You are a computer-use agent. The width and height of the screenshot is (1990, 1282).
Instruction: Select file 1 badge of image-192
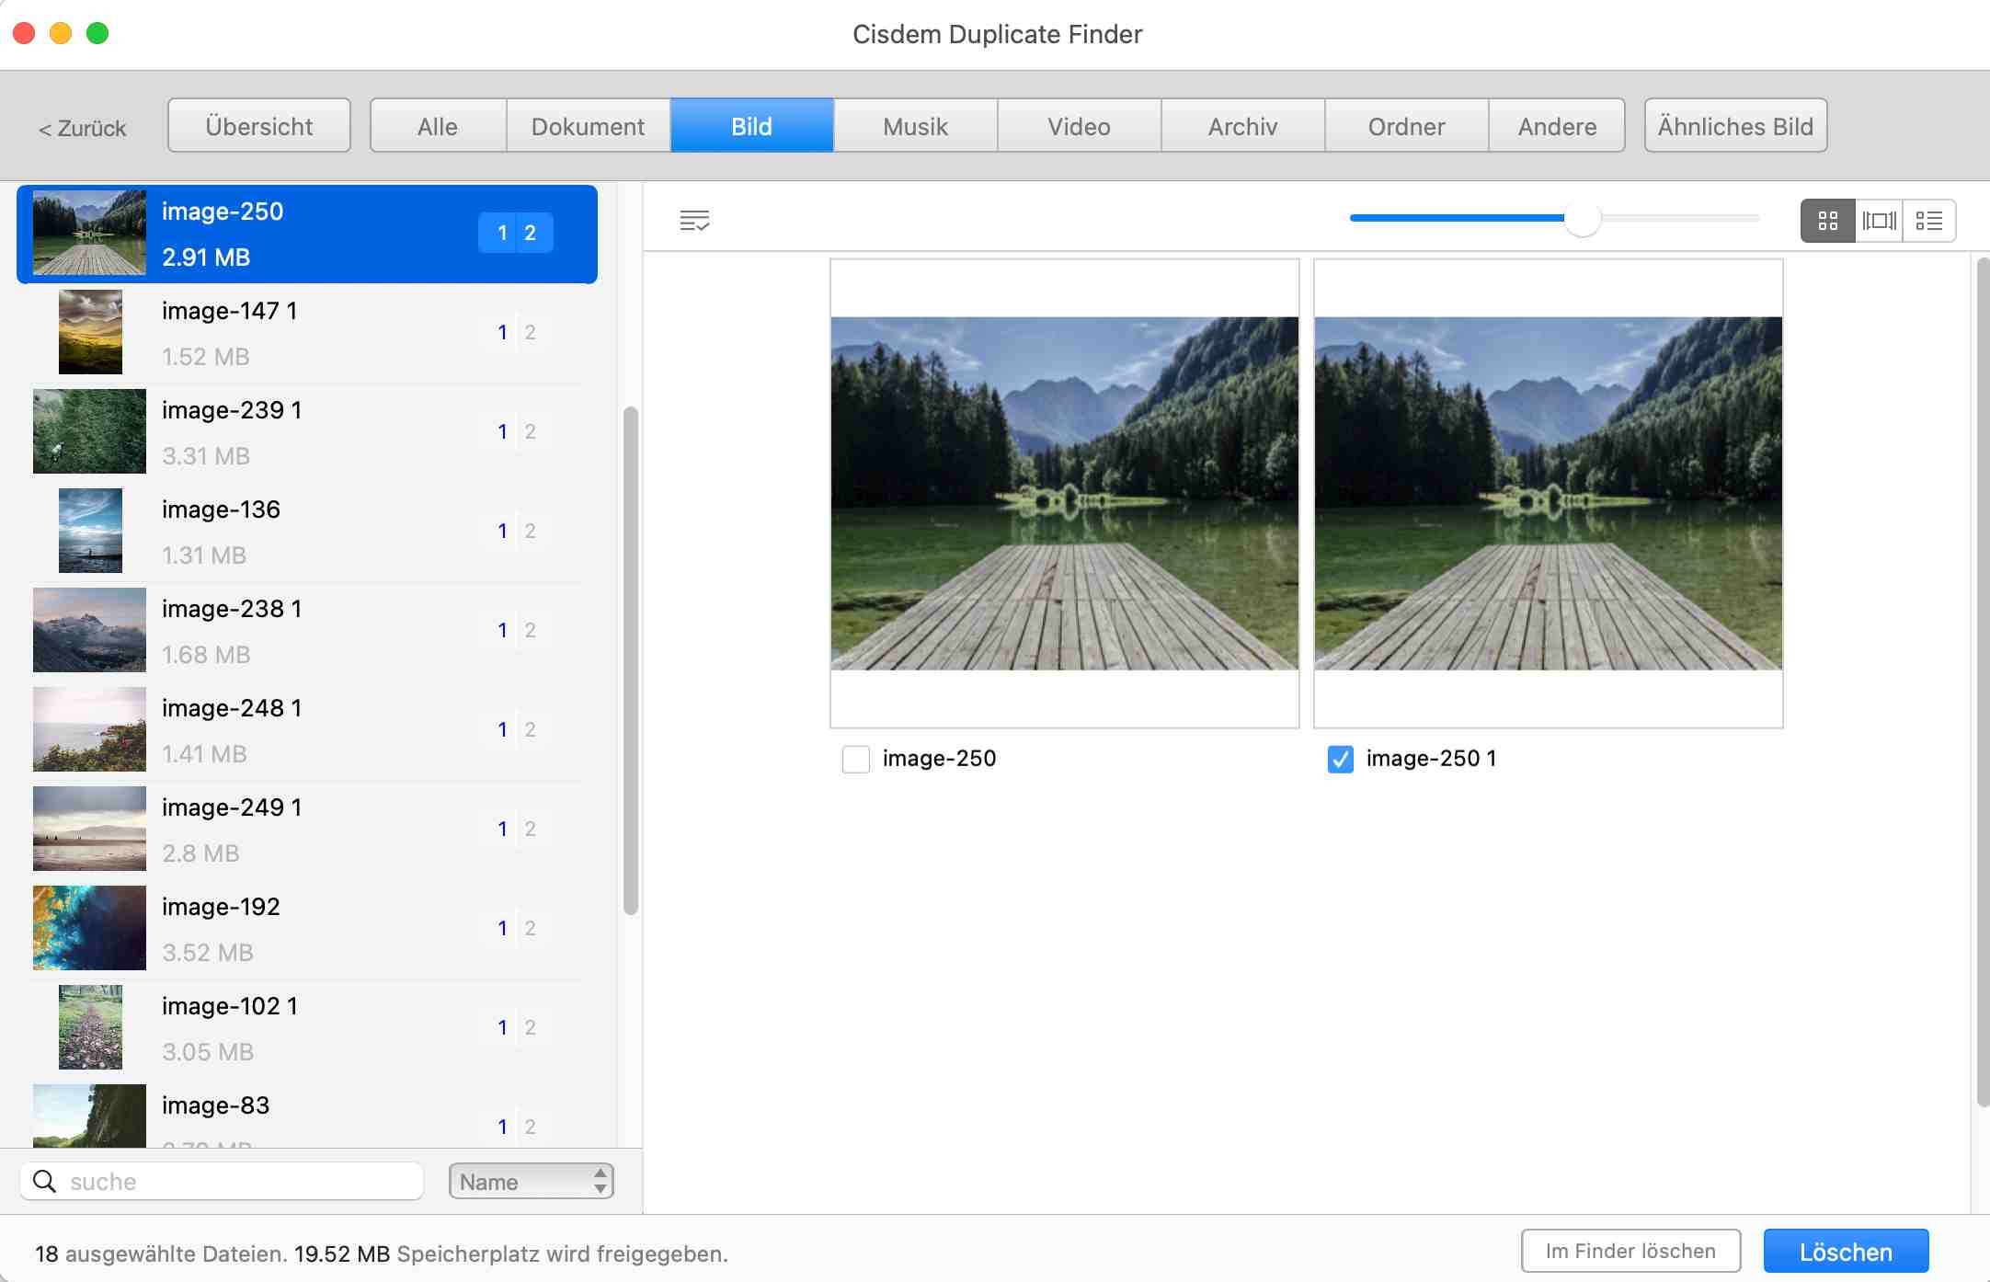pyautogui.click(x=502, y=928)
